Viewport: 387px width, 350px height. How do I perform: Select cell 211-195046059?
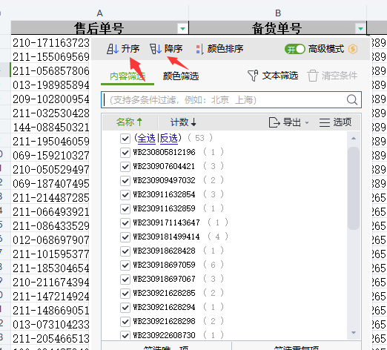pos(50,142)
